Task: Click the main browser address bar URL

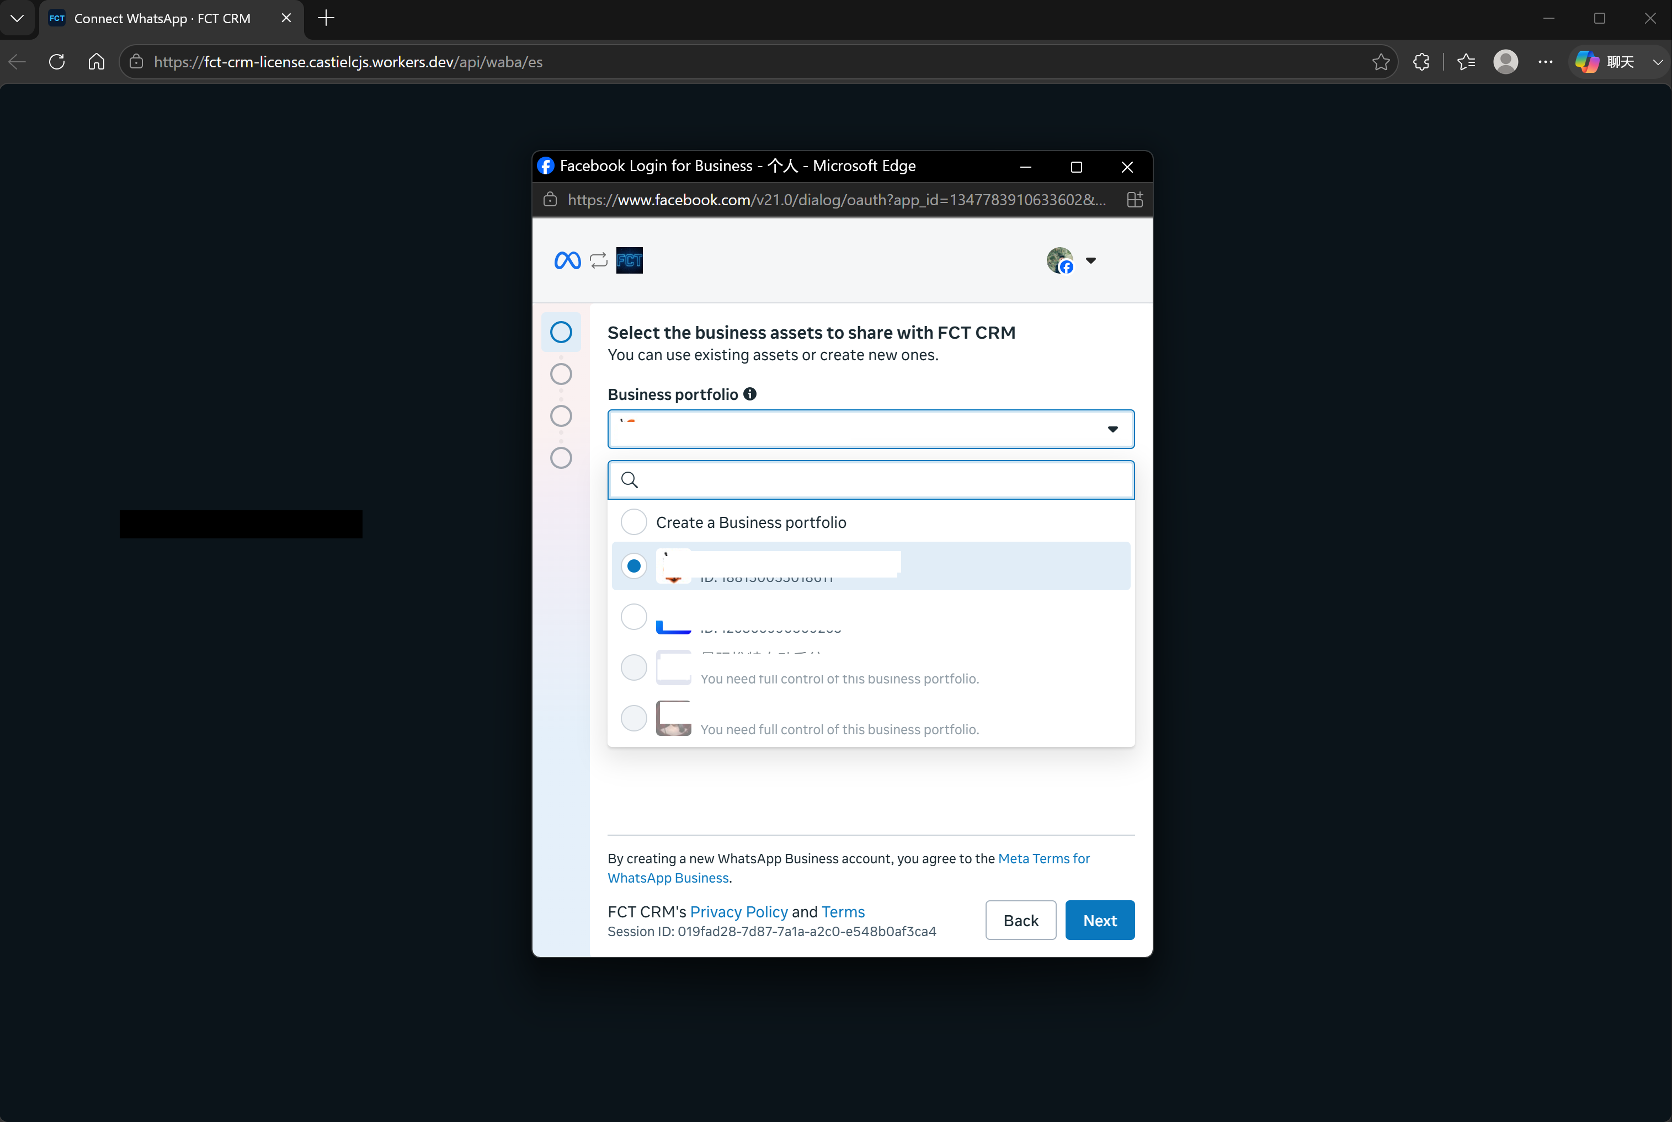Action: (348, 62)
